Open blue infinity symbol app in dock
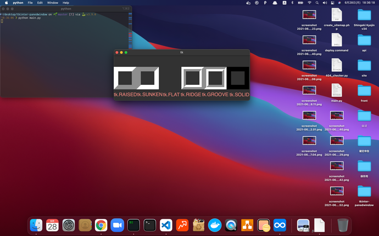Screen dimensions: 379x236 point(280,225)
